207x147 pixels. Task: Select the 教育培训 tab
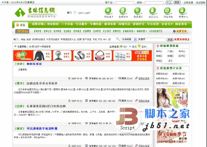click(x=110, y=24)
